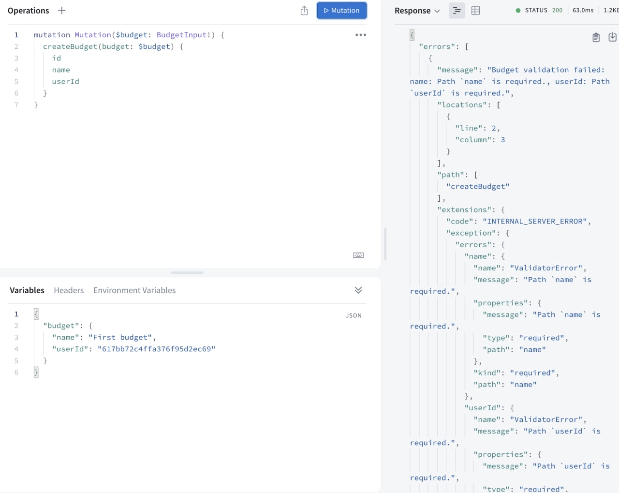Collapse the variables panel chevron
The image size is (619, 493).
point(358,290)
